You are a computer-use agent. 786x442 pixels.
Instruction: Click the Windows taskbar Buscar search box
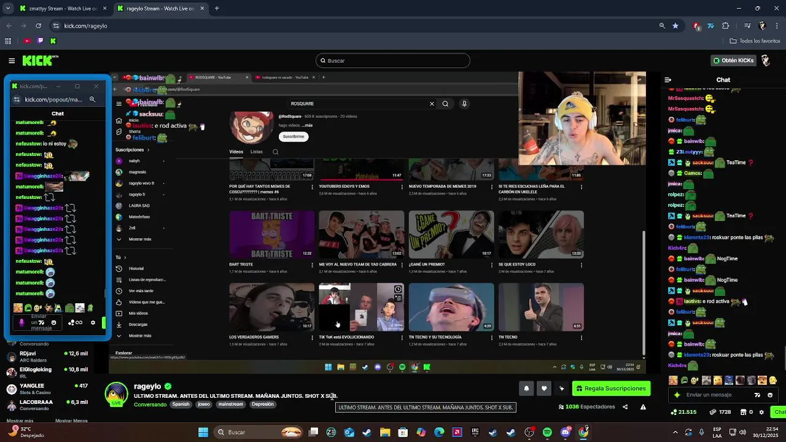coord(259,432)
